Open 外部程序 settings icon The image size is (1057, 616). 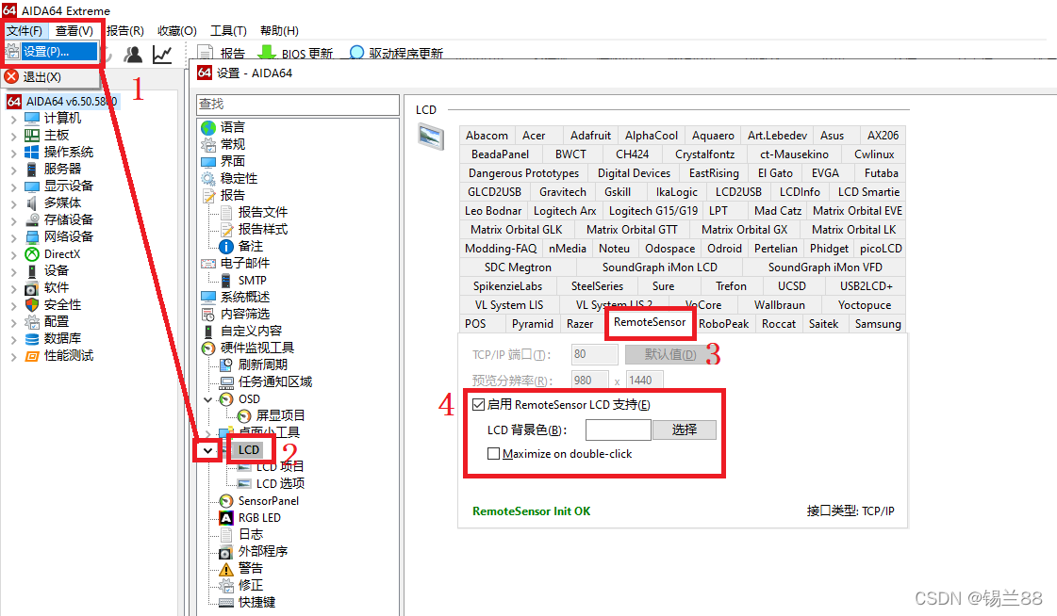[226, 552]
